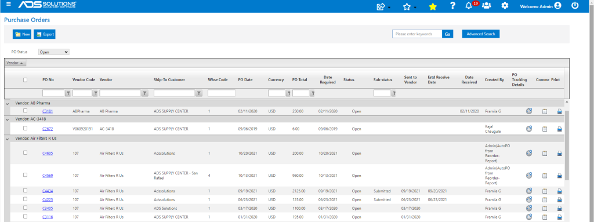Open the share/export shortcut icon in header

[x=381, y=6]
